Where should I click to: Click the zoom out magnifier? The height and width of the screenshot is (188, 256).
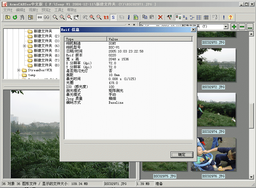pos(55,17)
